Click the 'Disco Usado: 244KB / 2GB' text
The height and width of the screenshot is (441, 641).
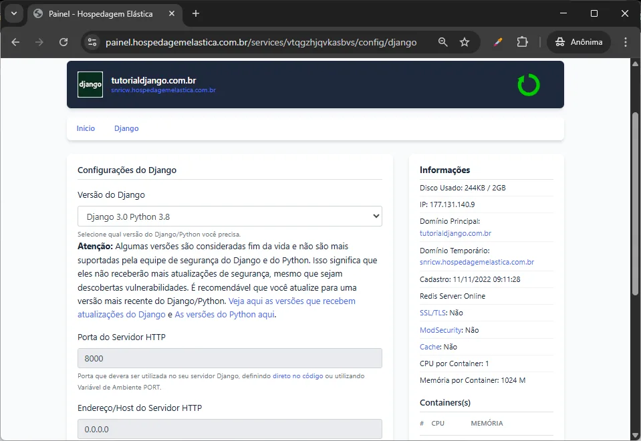click(463, 188)
